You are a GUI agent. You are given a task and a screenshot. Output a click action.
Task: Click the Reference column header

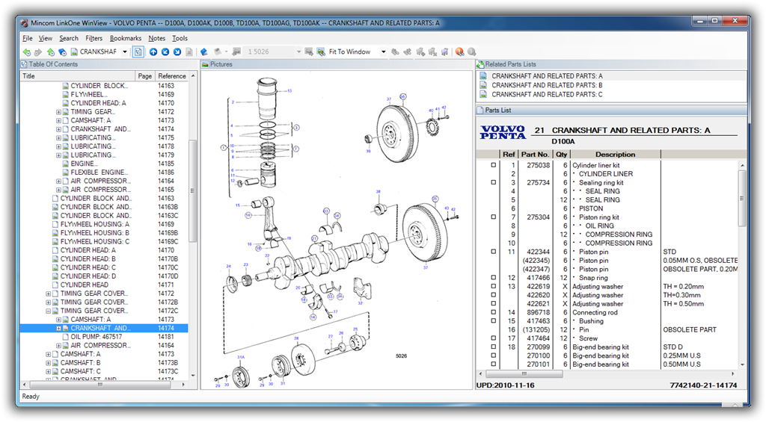pos(172,76)
